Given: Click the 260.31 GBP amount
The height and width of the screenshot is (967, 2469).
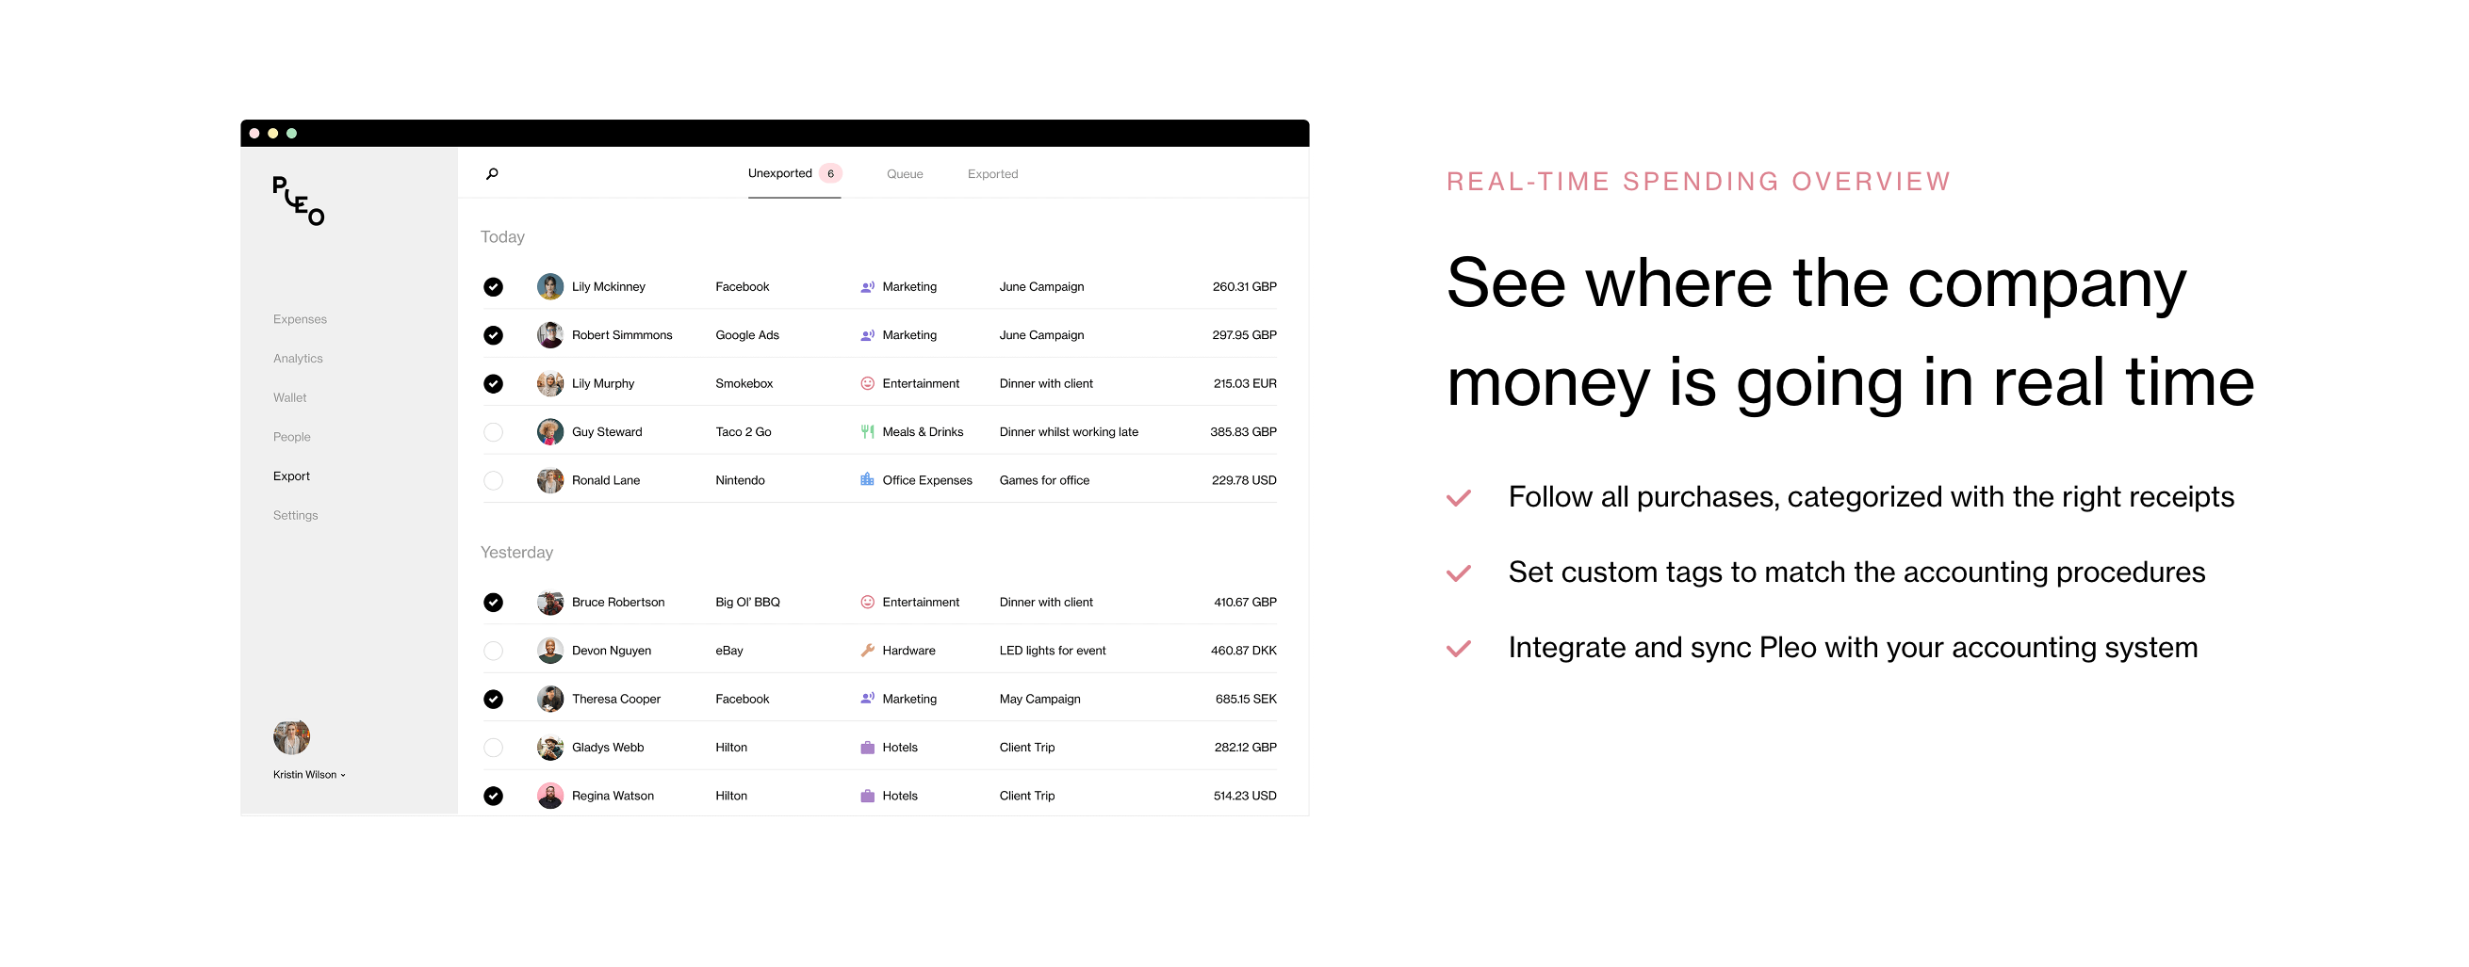Looking at the screenshot, I should coord(1244,287).
